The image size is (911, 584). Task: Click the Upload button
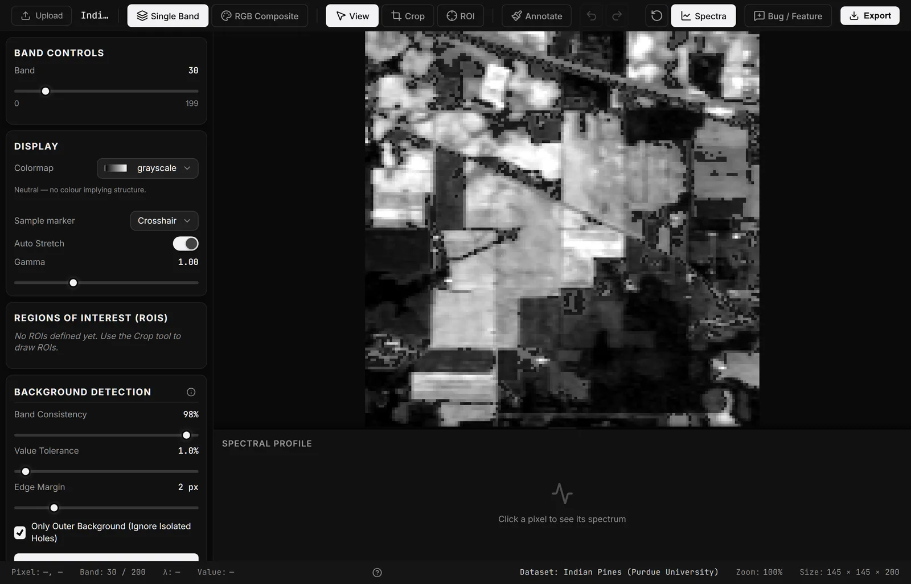click(42, 16)
